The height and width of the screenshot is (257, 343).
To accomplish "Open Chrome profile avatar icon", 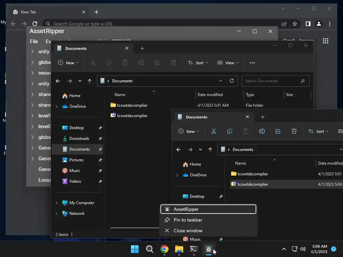I will 319,24.
